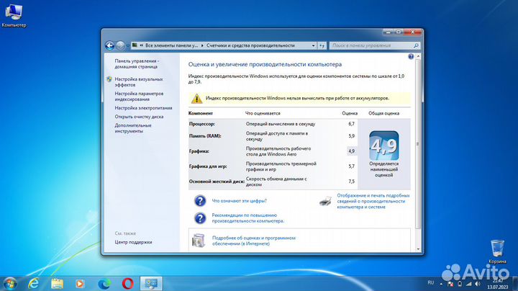Click 'Счетчики и средства производительности' breadcrumb

coord(250,45)
